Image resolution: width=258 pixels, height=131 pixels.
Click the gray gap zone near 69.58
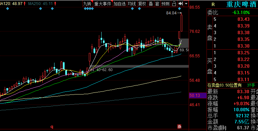tap(184, 43)
